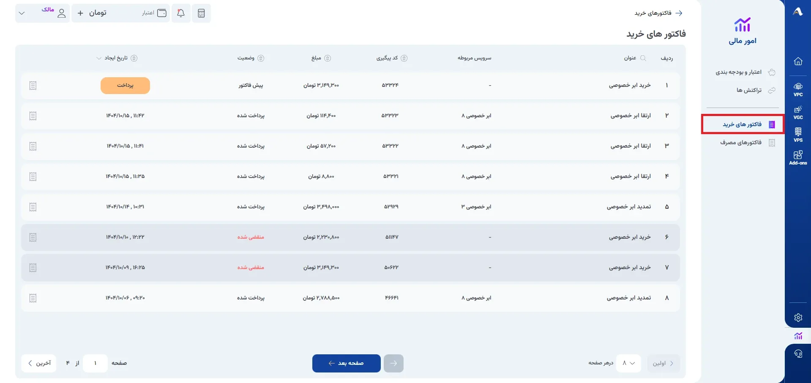Click the home icon in blue sidebar
Viewport: 811px width, 383px height.
click(x=798, y=62)
